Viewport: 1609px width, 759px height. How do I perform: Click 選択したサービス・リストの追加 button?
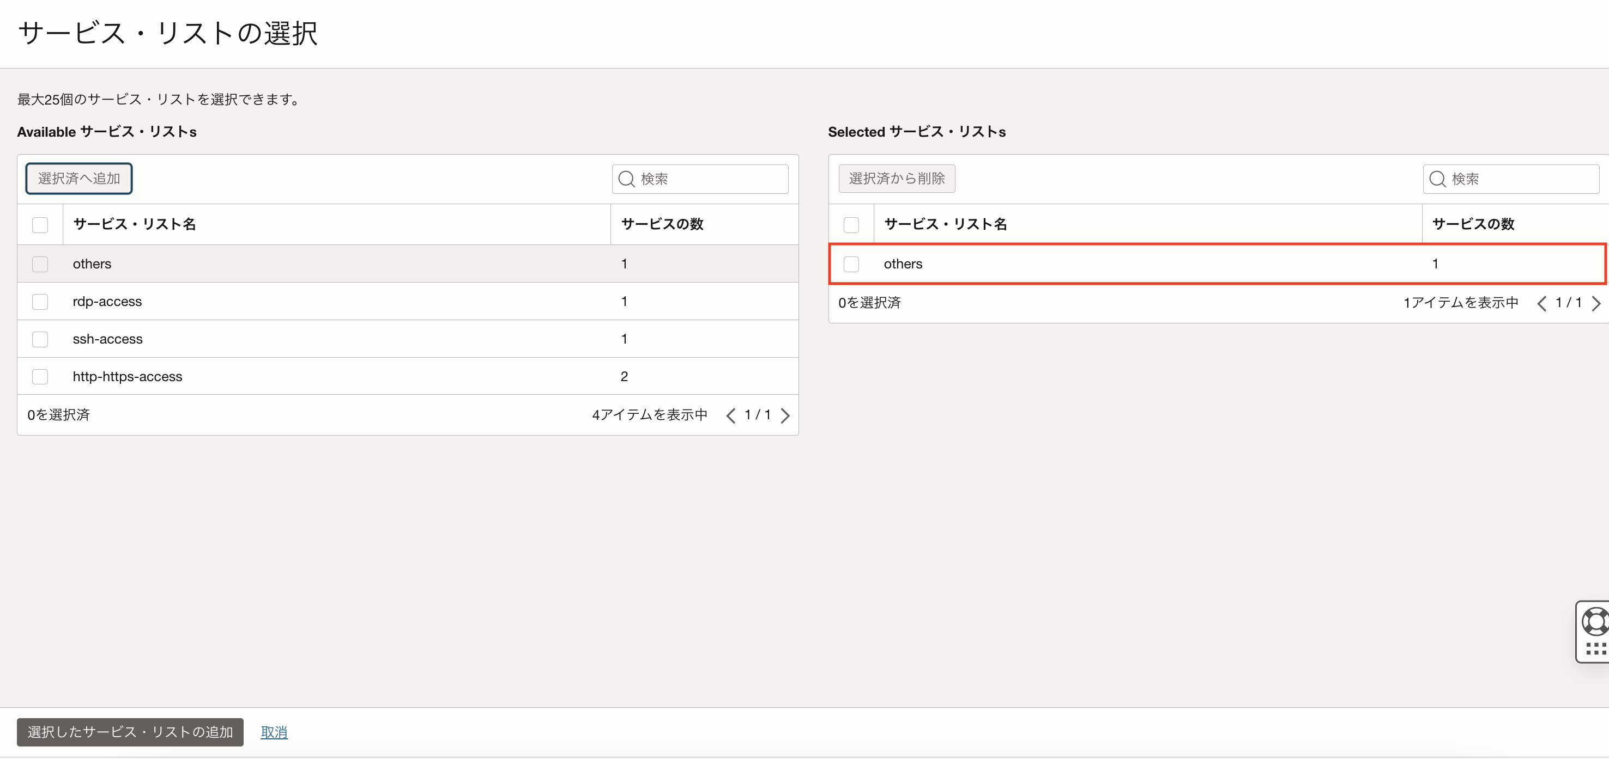click(130, 732)
